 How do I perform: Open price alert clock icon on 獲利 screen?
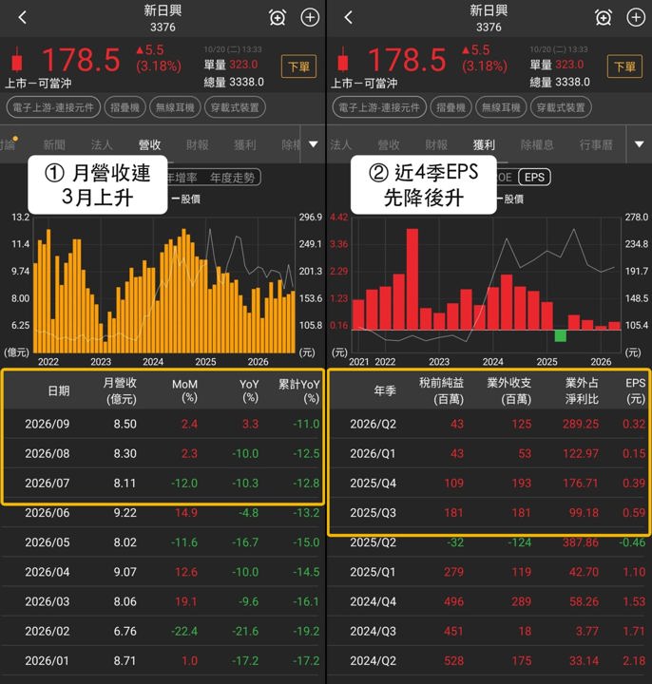point(604,18)
